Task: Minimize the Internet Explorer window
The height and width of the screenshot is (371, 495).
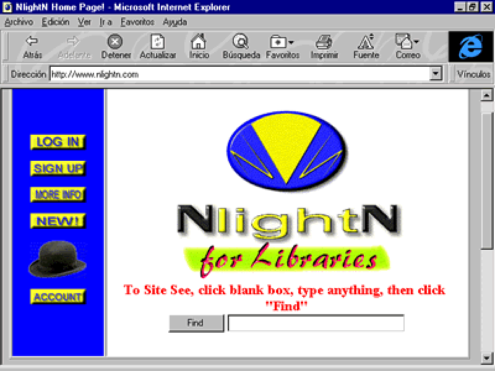Action: (460, 7)
